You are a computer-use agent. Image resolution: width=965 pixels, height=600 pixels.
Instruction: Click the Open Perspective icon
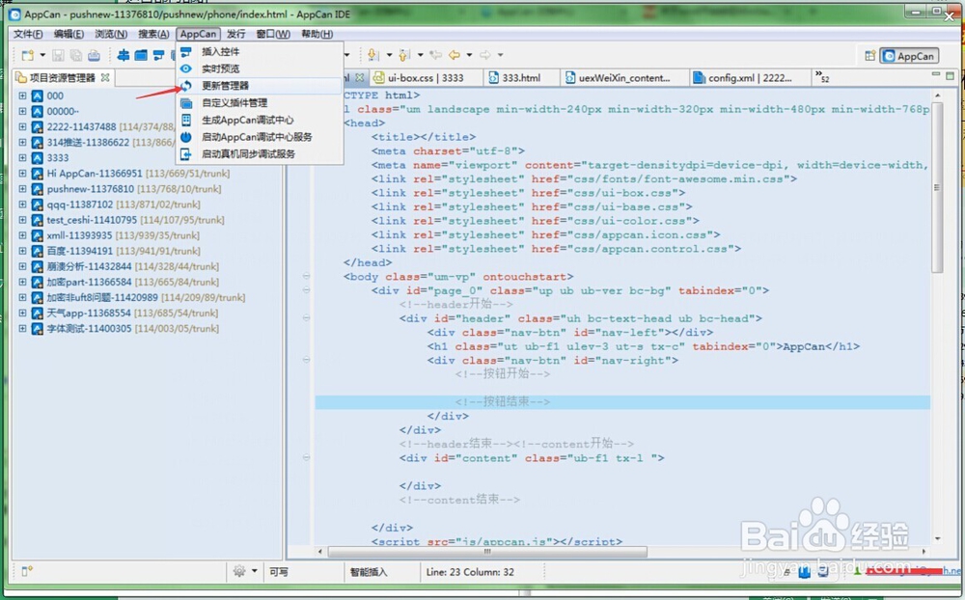(x=869, y=56)
